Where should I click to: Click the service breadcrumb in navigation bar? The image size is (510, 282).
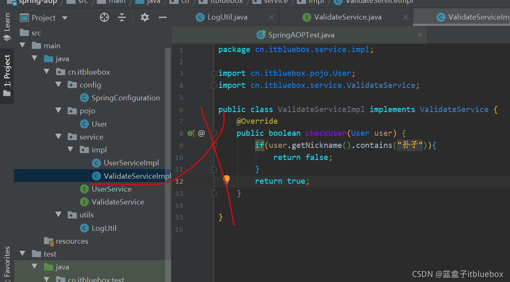[275, 2]
